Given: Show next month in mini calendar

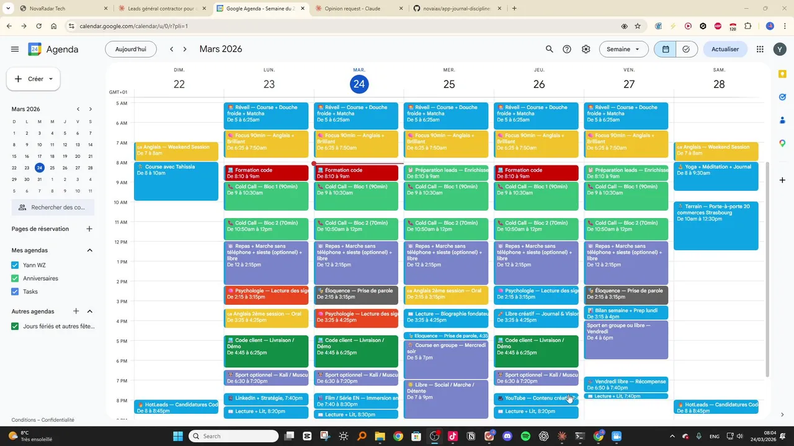Looking at the screenshot, I should click(x=91, y=109).
